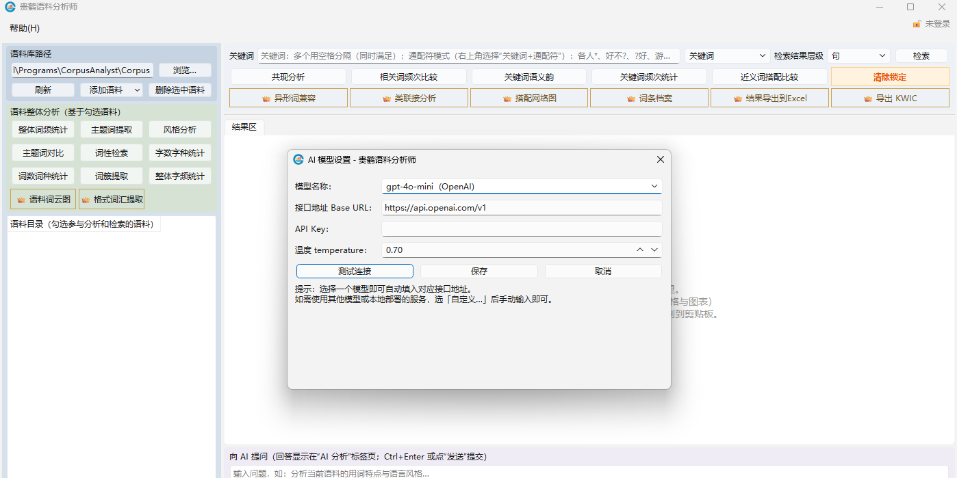Open the 模型名称 gpt-4o-mini dropdown
This screenshot has width=957, height=478.
click(x=522, y=186)
